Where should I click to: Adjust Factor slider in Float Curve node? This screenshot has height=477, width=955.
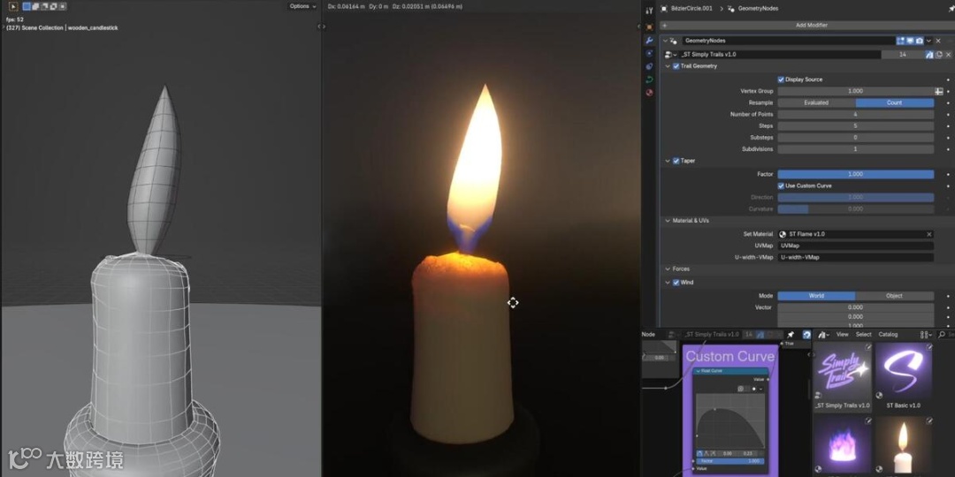coord(730,461)
